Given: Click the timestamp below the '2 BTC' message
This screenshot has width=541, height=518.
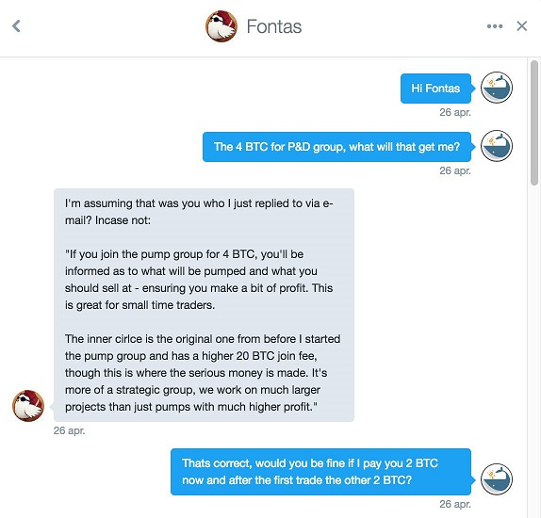Looking at the screenshot, I should click(455, 504).
